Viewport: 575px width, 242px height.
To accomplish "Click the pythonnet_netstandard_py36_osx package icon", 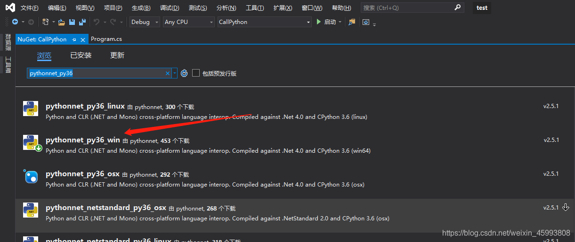I will 31,210.
